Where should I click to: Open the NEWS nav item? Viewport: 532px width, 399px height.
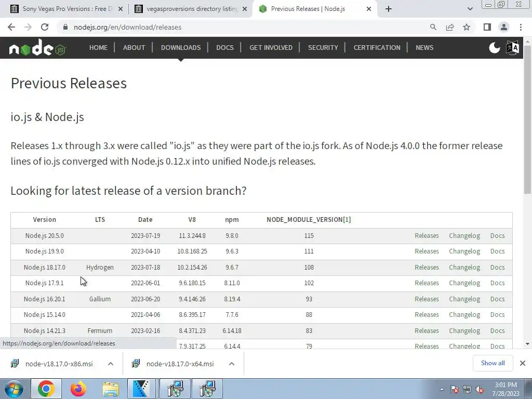424,47
